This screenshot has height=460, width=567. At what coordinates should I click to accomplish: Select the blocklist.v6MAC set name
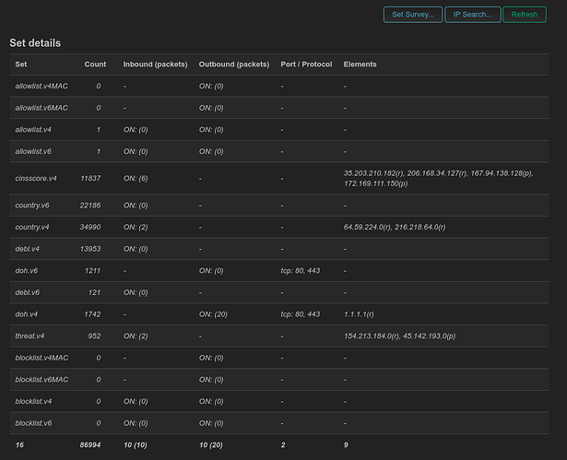[x=41, y=380]
